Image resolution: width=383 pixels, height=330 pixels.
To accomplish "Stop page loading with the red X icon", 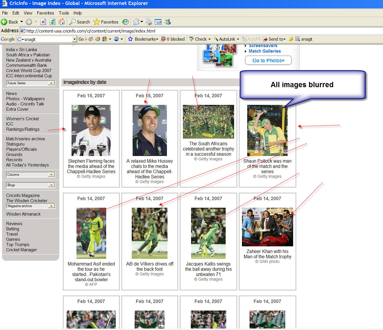I will coord(43,22).
